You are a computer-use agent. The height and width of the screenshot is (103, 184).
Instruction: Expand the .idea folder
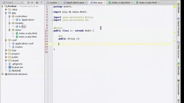6,9
